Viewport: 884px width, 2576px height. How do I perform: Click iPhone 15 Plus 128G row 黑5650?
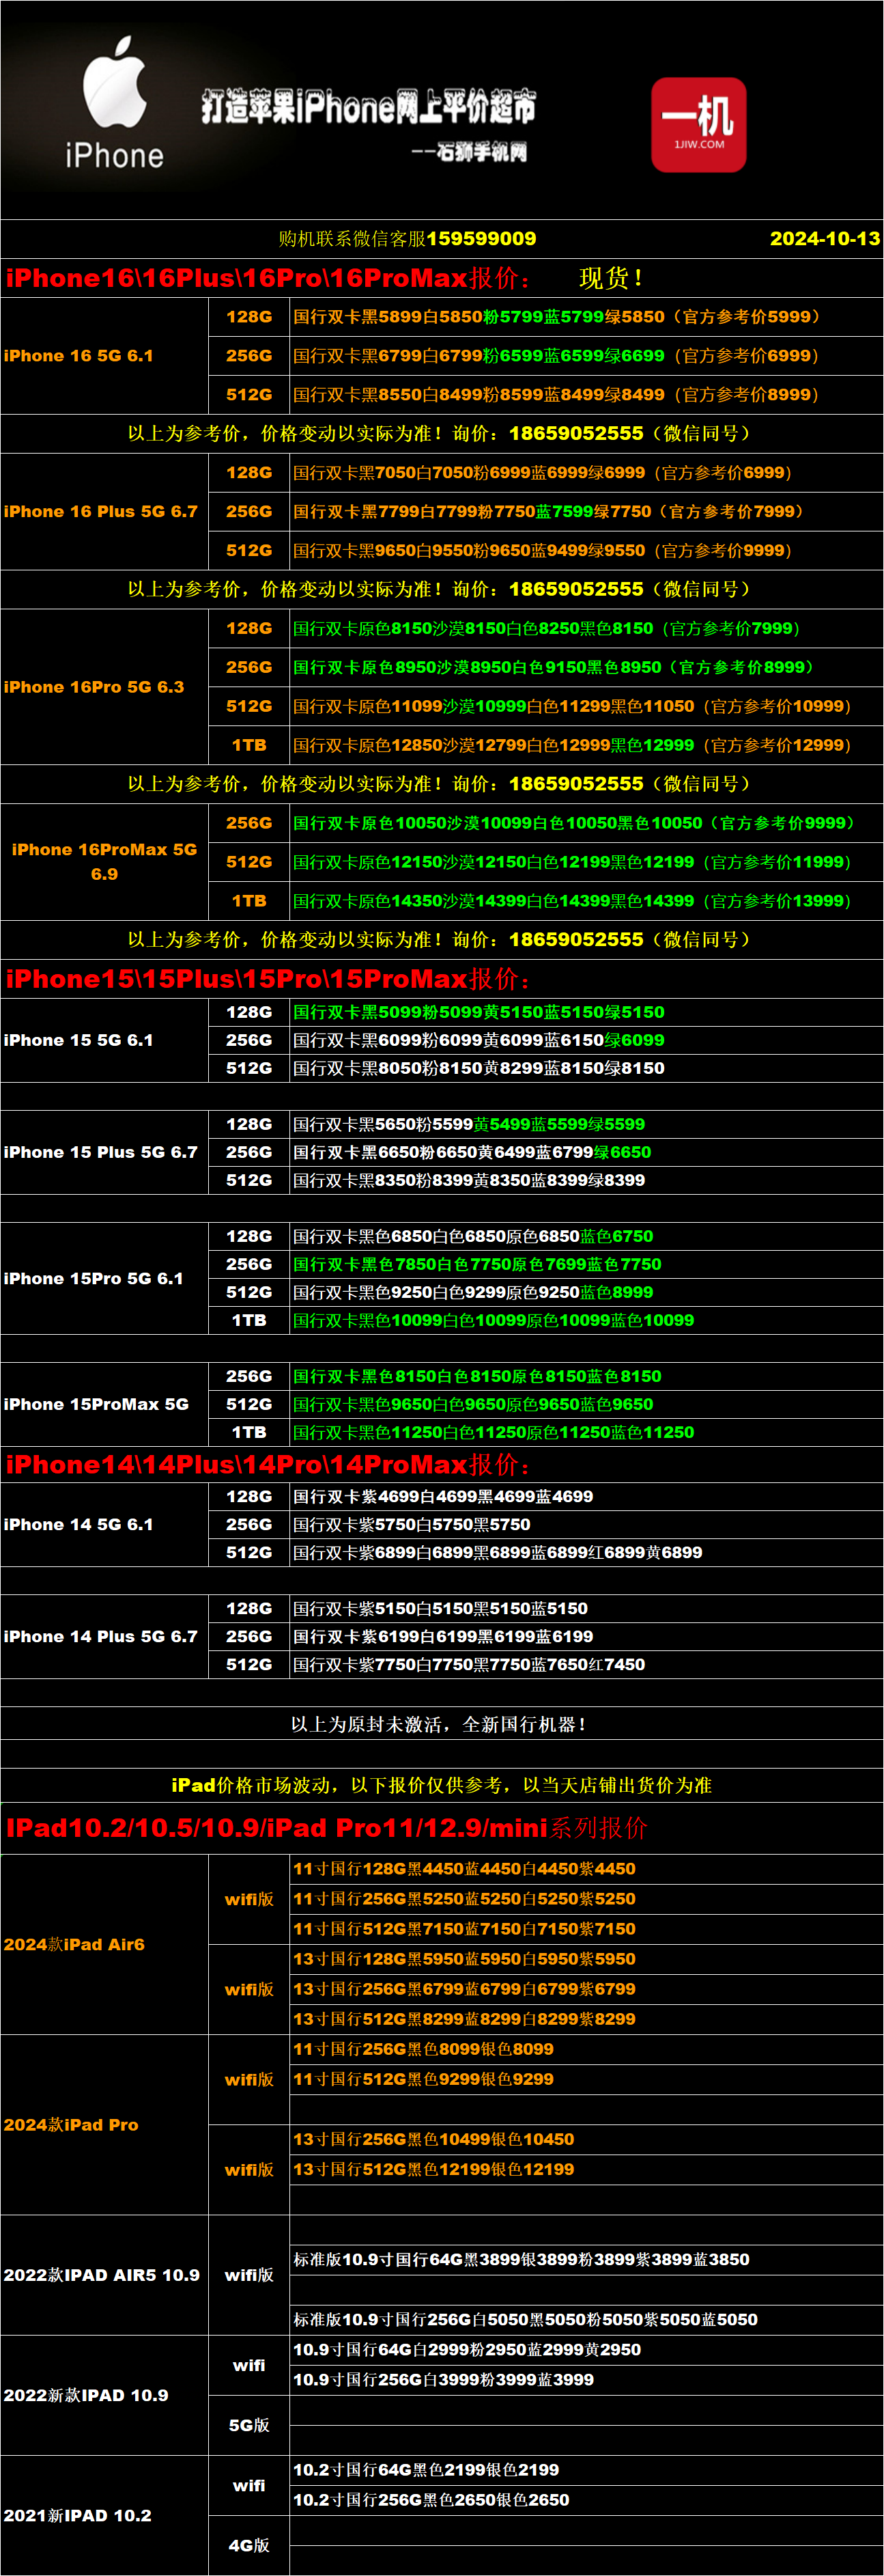pyautogui.click(x=586, y=1125)
